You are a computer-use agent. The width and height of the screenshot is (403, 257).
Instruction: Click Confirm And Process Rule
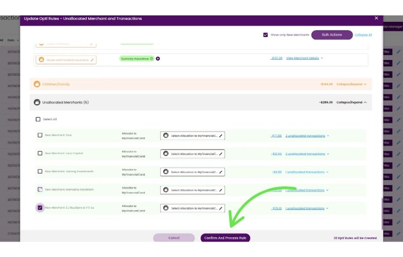pos(225,237)
